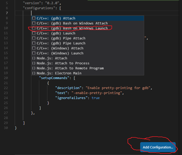This screenshot has height=155, width=182.
Task: Click braces icon beside Node.js: Attach
Action: [x=34, y=58]
